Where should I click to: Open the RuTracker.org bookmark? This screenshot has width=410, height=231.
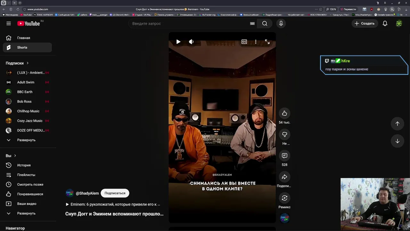click(x=208, y=15)
